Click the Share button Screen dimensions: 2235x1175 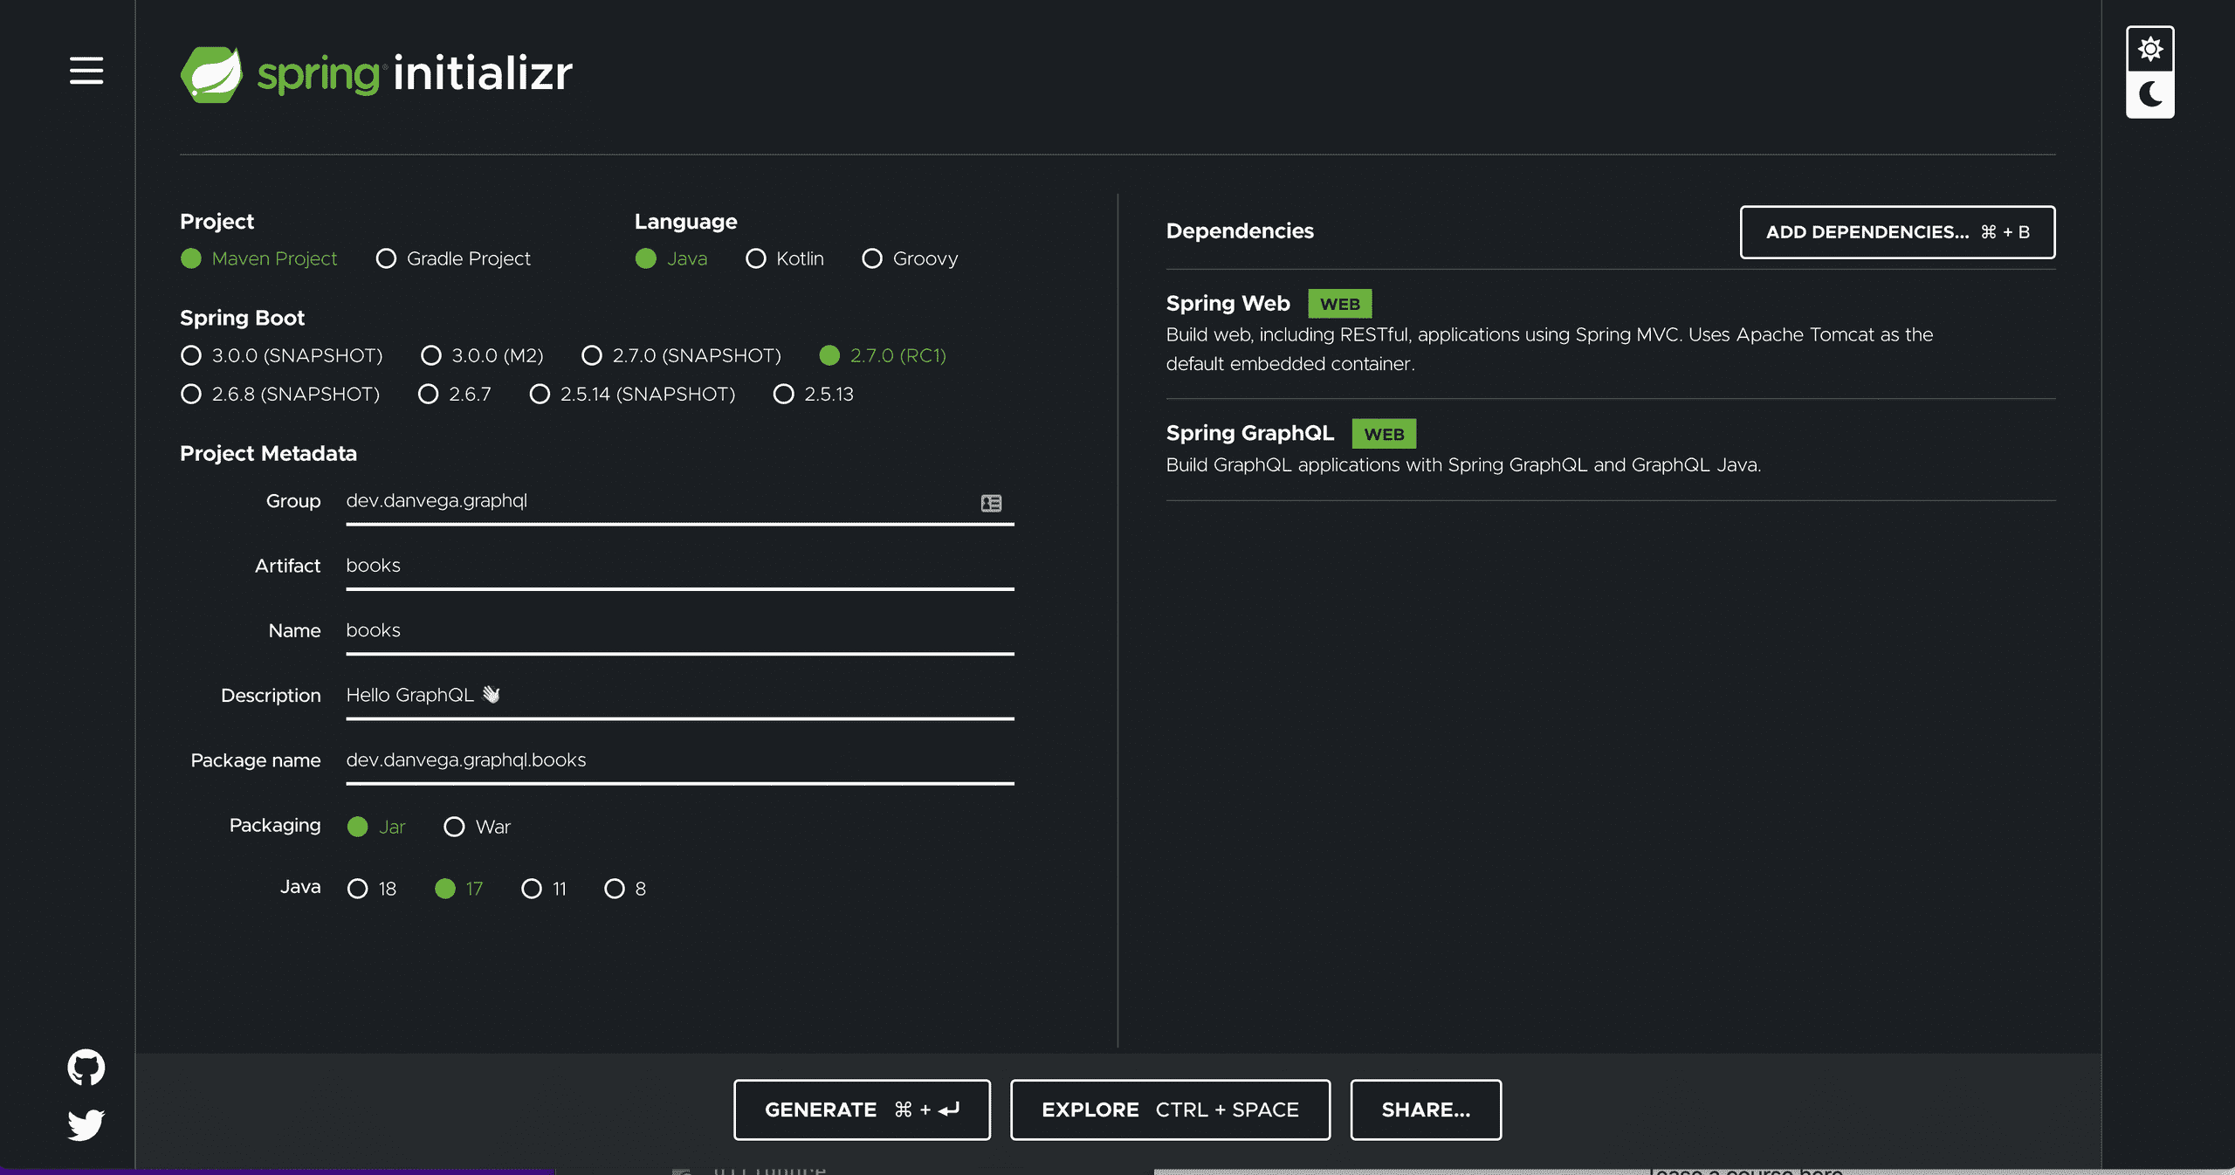(x=1425, y=1110)
